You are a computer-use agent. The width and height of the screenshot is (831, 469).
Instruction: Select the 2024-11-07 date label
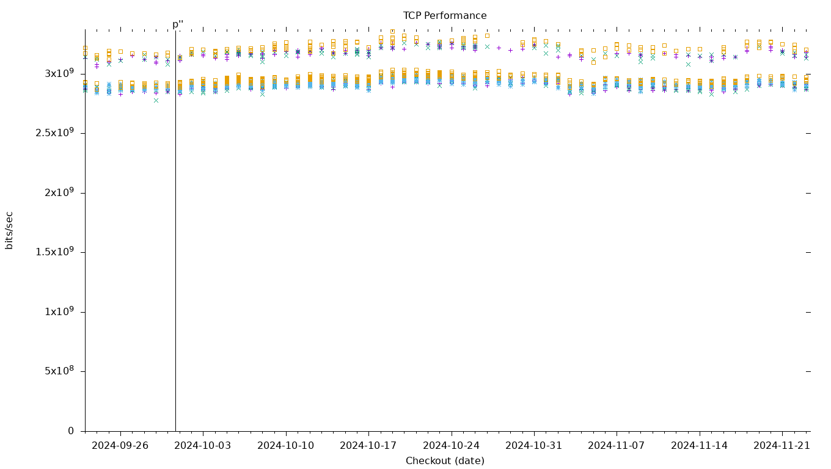[x=617, y=446]
